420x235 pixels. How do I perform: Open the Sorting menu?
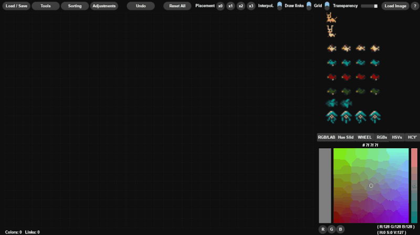point(75,6)
